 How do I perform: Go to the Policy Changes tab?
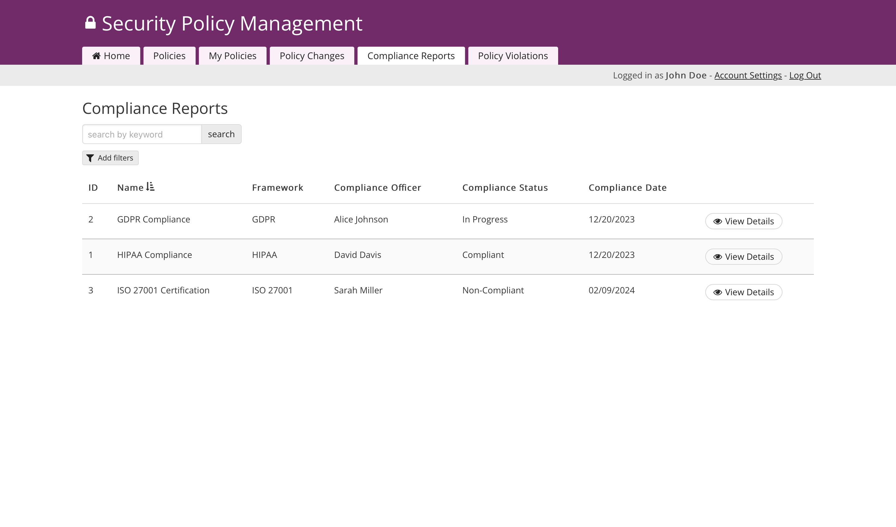(x=312, y=56)
